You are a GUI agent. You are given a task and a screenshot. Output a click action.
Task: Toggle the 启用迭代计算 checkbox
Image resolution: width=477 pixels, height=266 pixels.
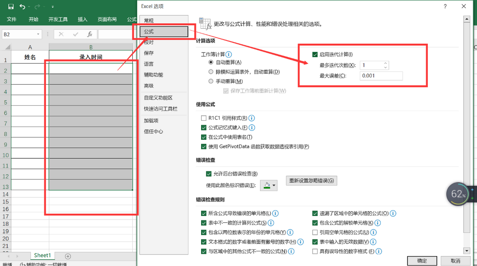point(315,54)
